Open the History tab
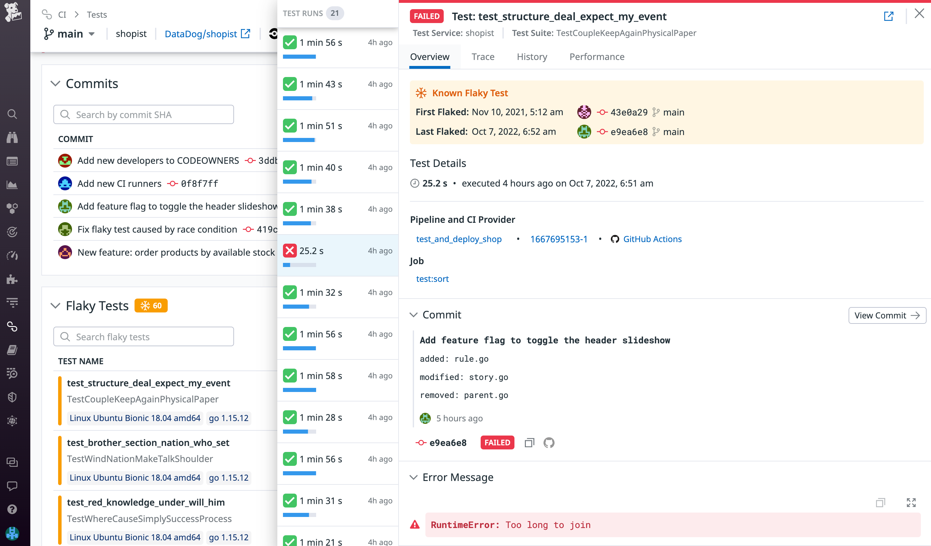 (x=532, y=57)
